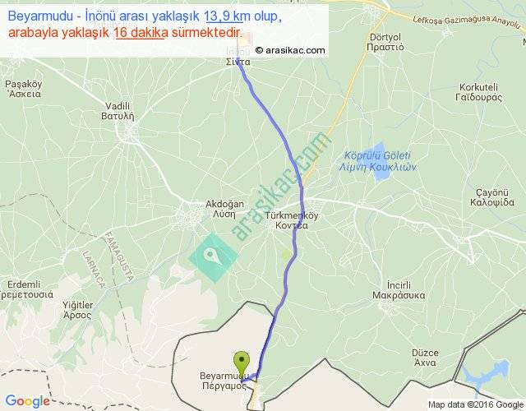Click the Köprülü Göleti lake
The width and height of the screenshot is (526, 411).
pyautogui.click(x=376, y=162)
